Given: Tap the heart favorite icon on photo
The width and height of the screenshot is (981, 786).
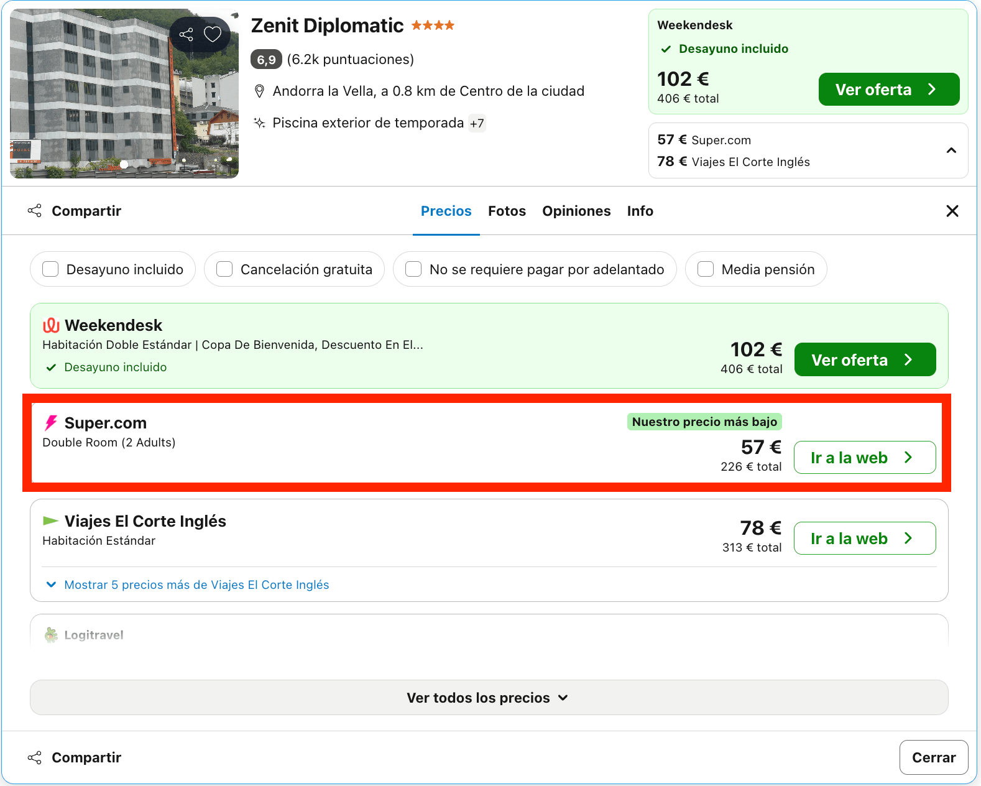Looking at the screenshot, I should coord(213,34).
